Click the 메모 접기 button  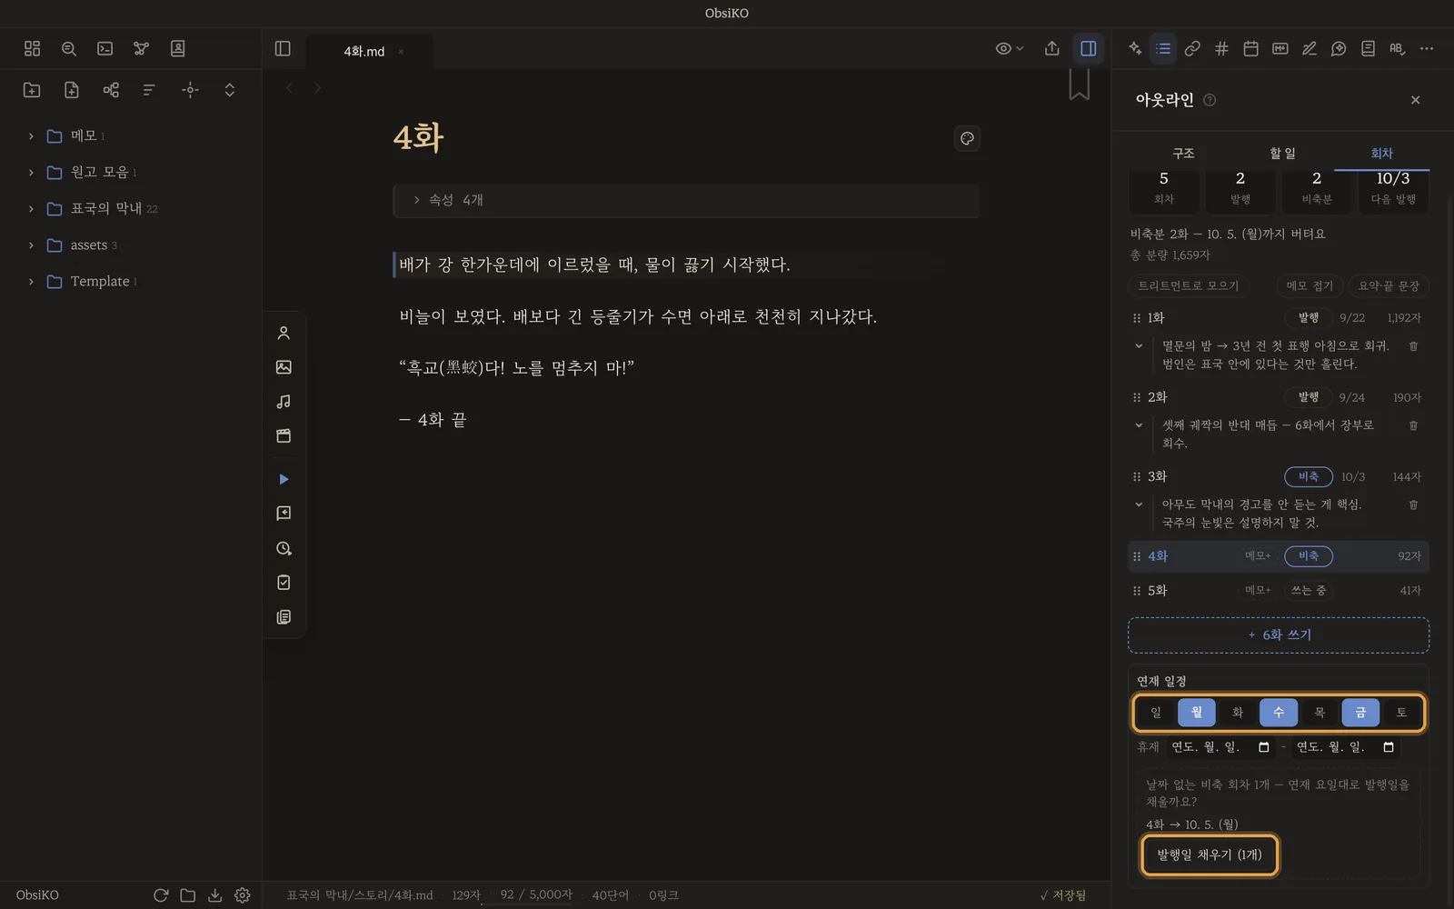[x=1309, y=285]
